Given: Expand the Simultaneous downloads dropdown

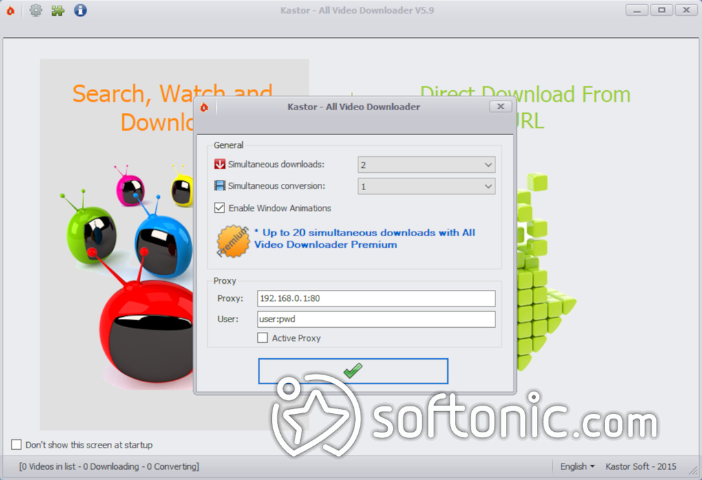Looking at the screenshot, I should tap(426, 165).
